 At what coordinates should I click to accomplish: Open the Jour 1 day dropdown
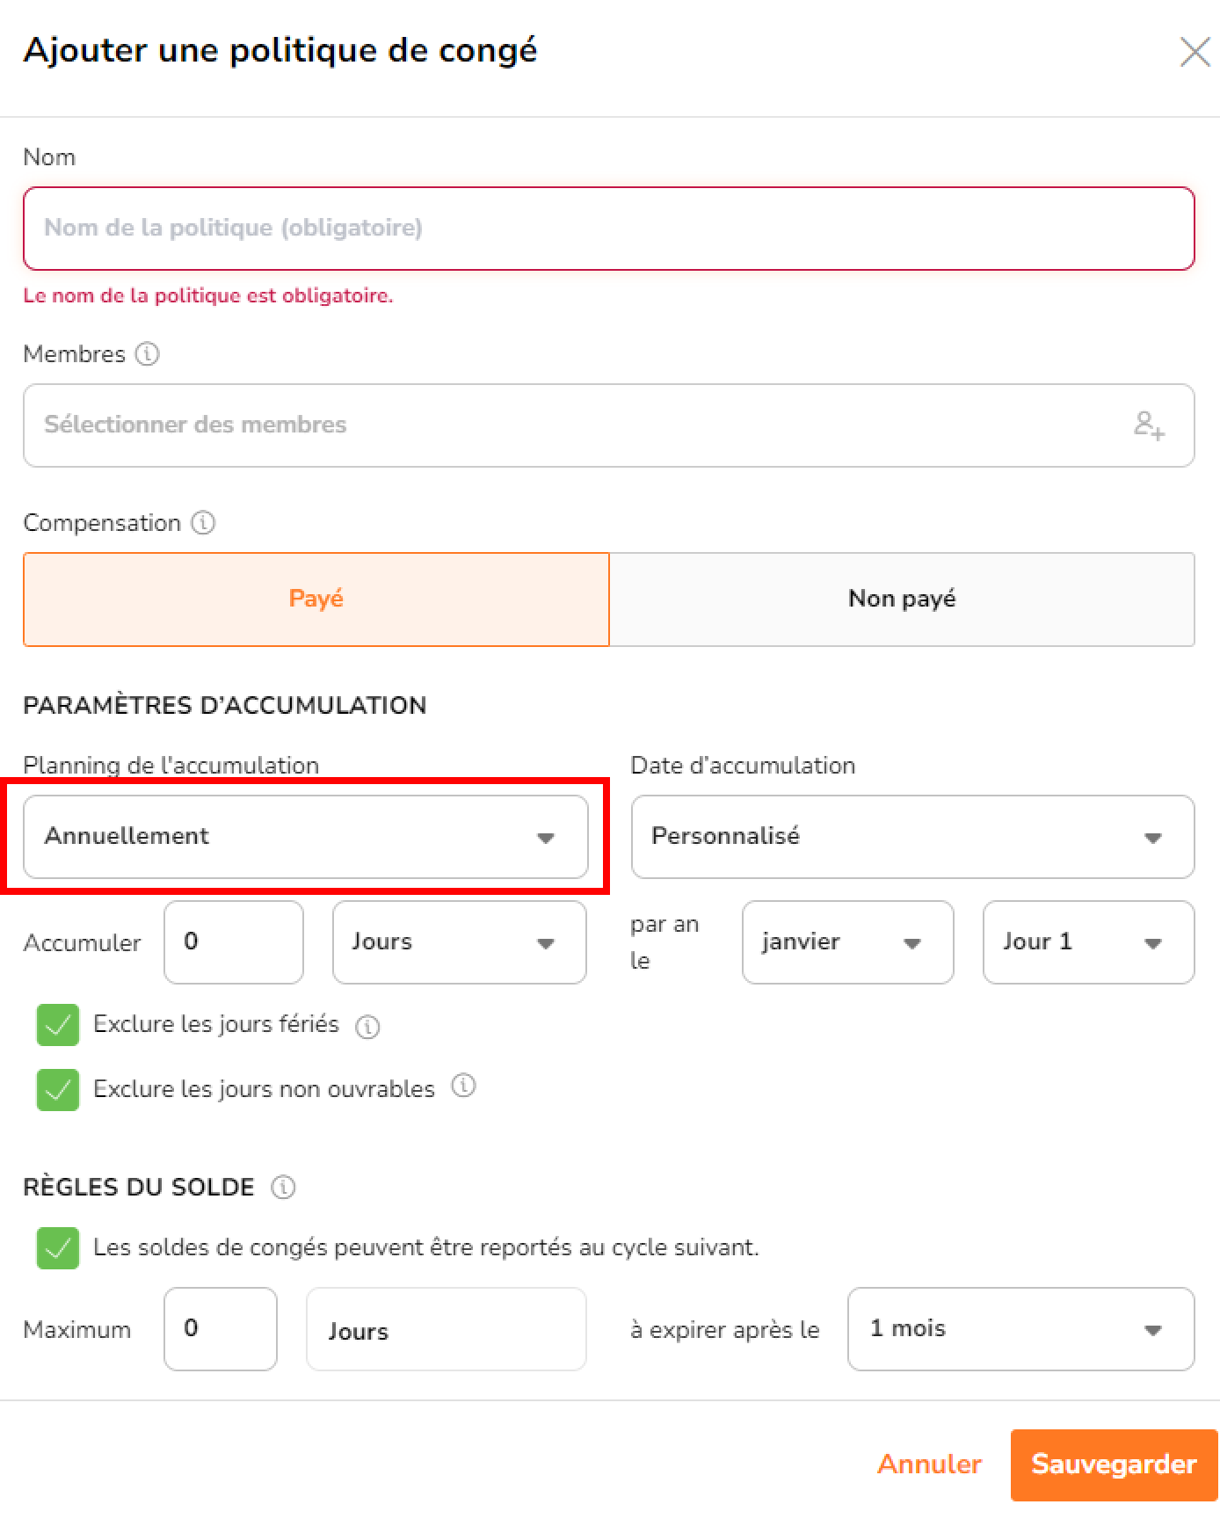coord(1088,942)
